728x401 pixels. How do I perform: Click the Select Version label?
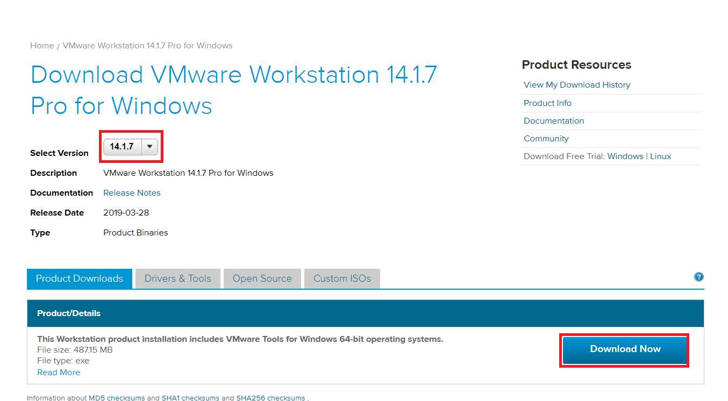(59, 153)
